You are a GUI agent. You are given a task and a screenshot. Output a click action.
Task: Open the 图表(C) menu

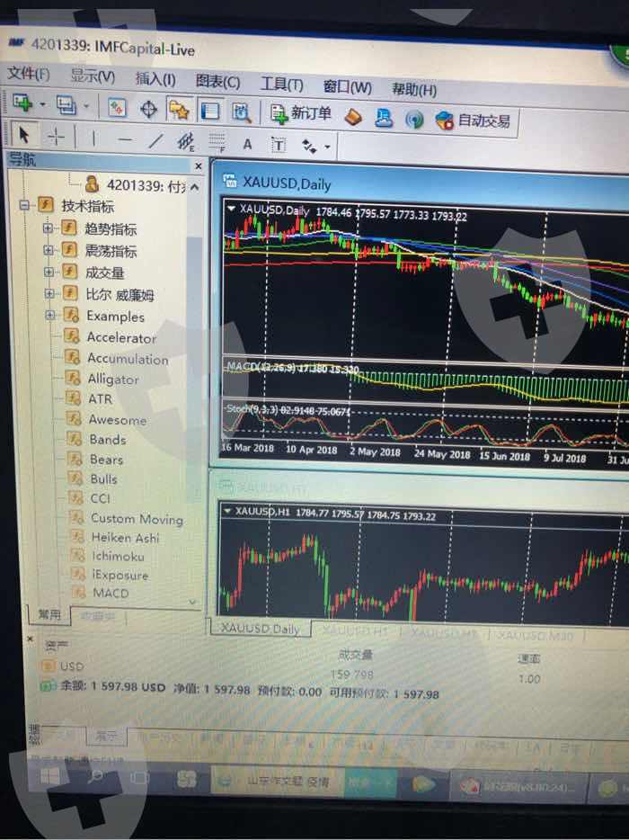click(x=217, y=82)
